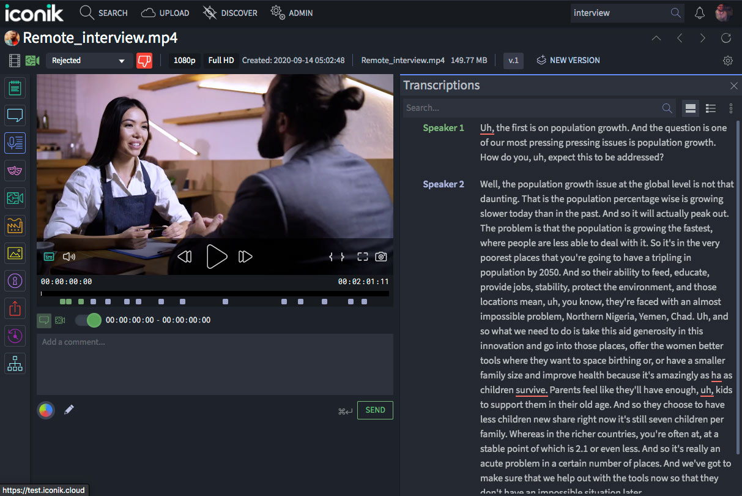Open the Rejected status dropdown
The height and width of the screenshot is (496, 742).
[89, 61]
